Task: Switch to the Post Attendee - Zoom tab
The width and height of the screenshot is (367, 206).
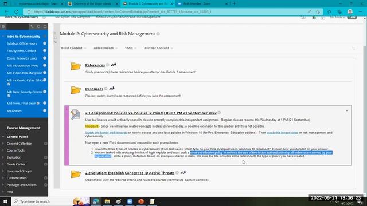Action: tap(202, 4)
